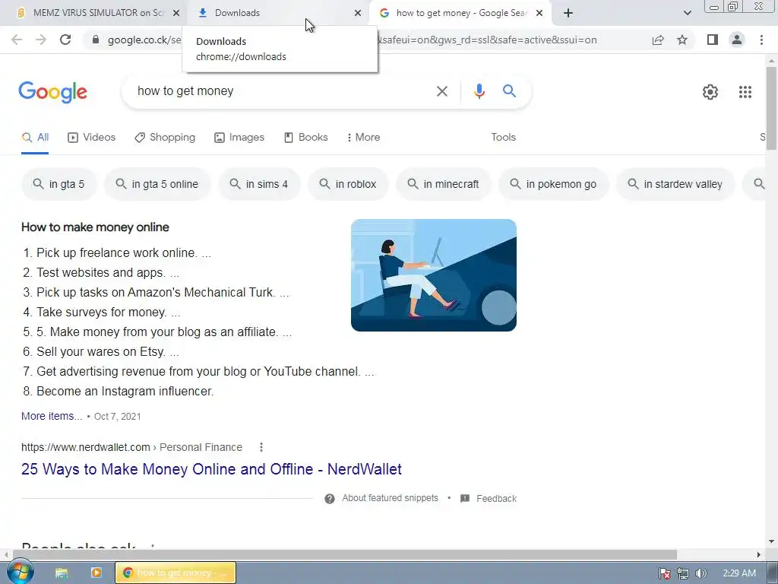The width and height of the screenshot is (778, 584).
Task: Open '25 Ways to Make Money' NerdWallet link
Action: [x=211, y=469]
